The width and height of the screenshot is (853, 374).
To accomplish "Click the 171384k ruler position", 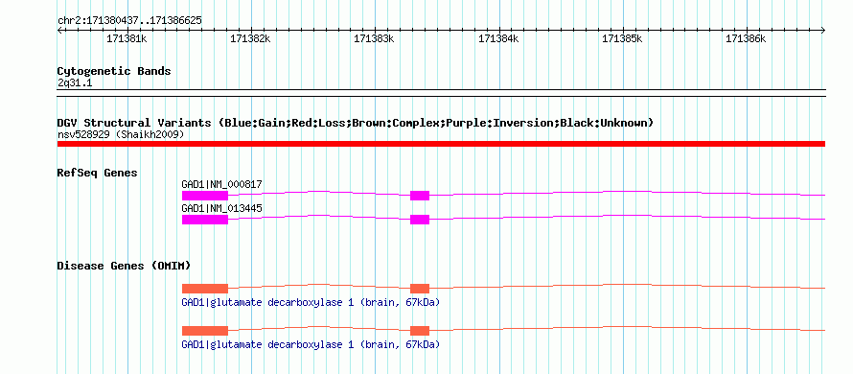I will tap(498, 38).
